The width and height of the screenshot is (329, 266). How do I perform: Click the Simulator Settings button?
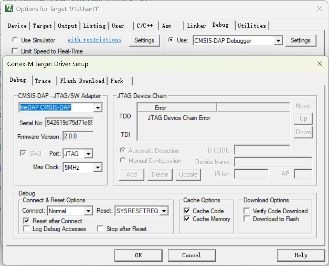point(144,40)
